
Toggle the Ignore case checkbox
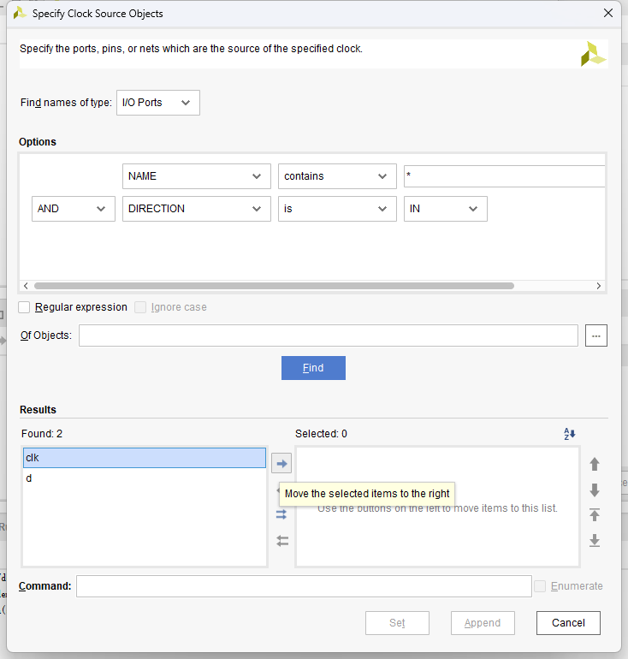[x=141, y=307]
